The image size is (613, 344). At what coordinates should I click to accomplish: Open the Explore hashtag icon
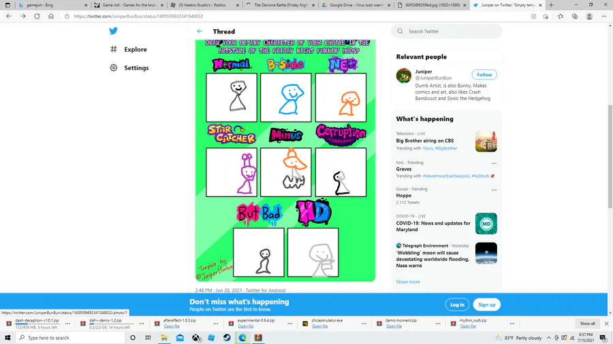pos(113,49)
